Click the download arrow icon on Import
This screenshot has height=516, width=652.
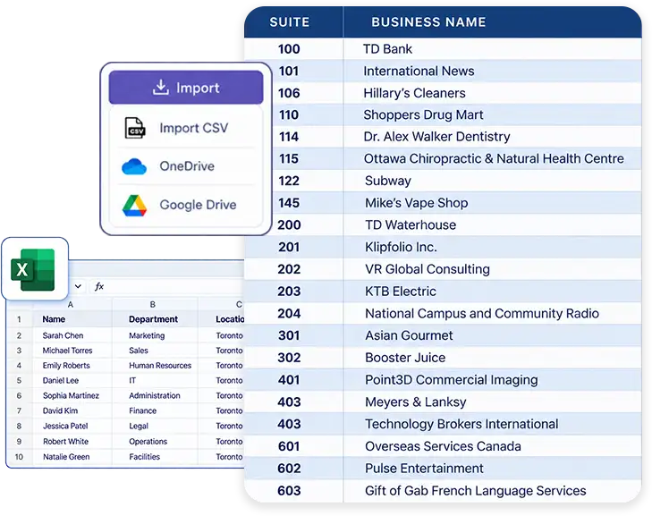(x=160, y=87)
